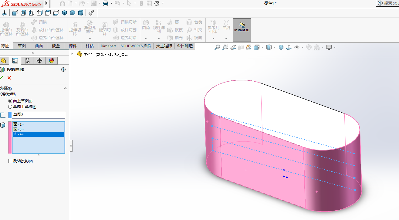Switch to the 草图 tab
This screenshot has width=399, height=220.
click(22, 46)
